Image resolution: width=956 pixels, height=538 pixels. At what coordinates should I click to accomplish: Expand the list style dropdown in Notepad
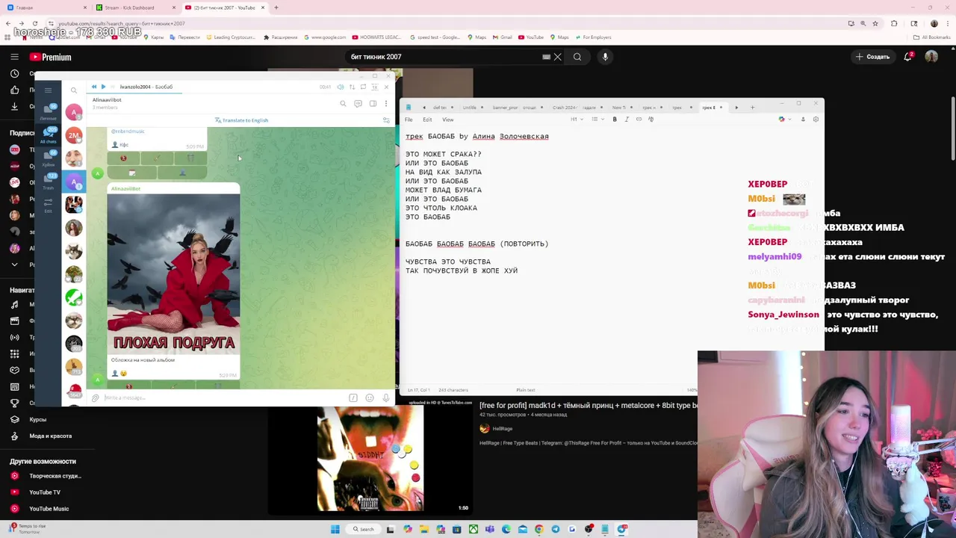click(596, 120)
